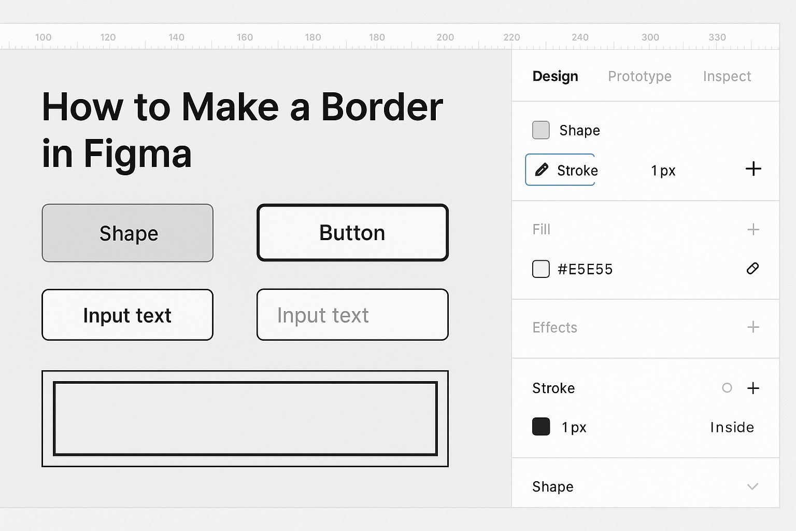The image size is (796, 531).
Task: Open the Inside stroke alignment dropdown
Action: point(732,427)
